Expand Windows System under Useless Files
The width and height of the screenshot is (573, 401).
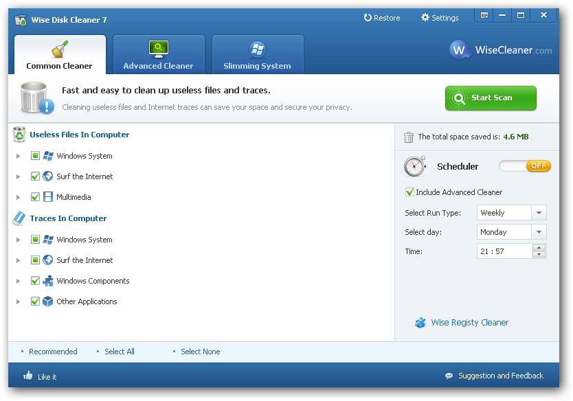point(18,157)
